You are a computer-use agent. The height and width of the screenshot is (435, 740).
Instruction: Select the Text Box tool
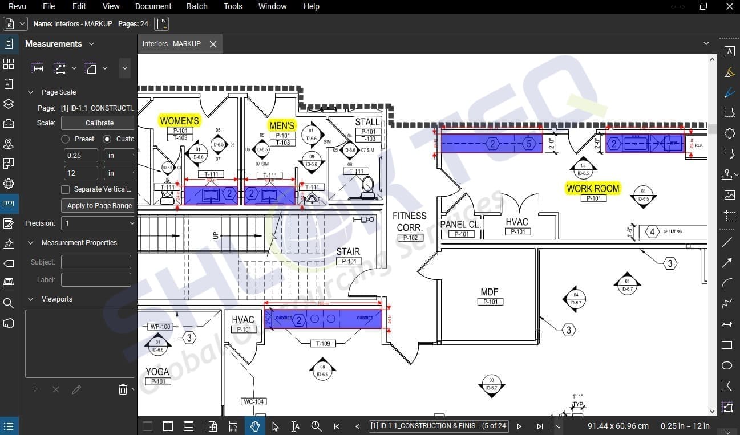(x=729, y=51)
